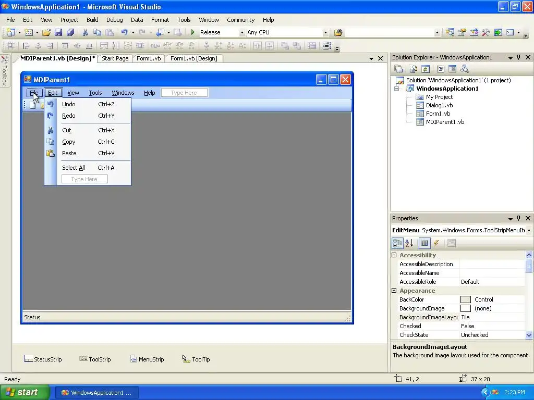Click the Copy icon in the main toolbar
The width and height of the screenshot is (534, 400).
pos(97,32)
